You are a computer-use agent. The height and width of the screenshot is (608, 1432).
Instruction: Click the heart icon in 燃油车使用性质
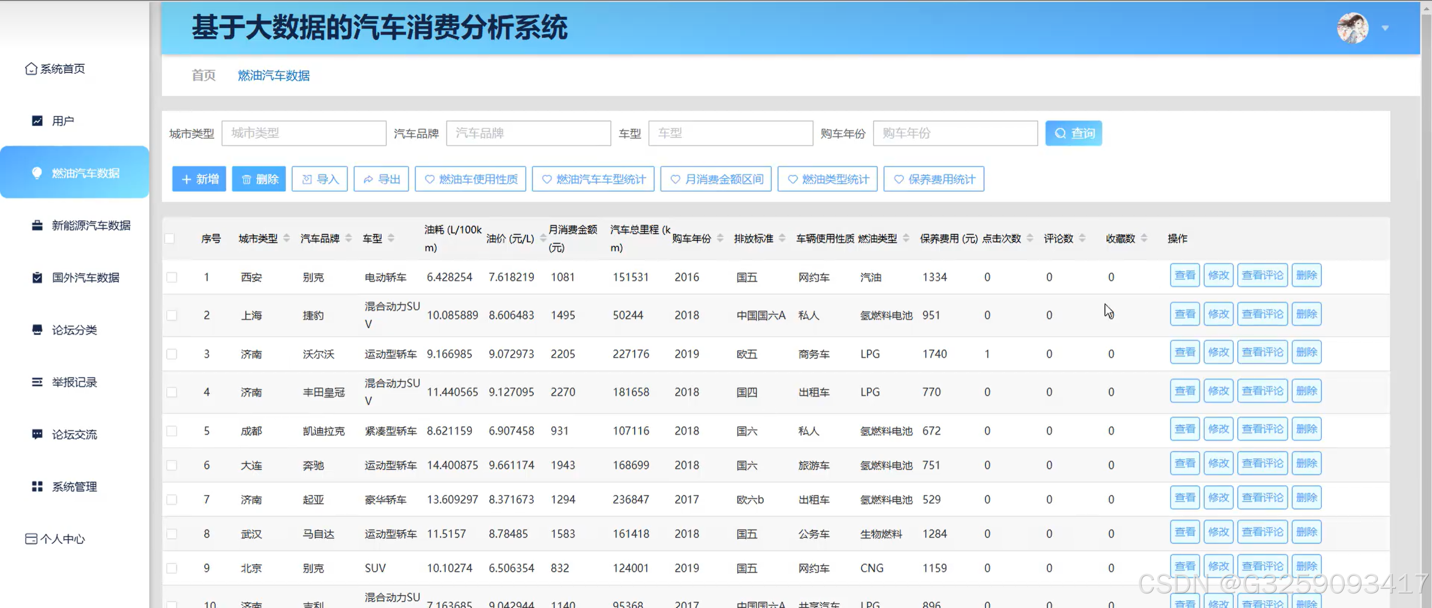click(430, 180)
